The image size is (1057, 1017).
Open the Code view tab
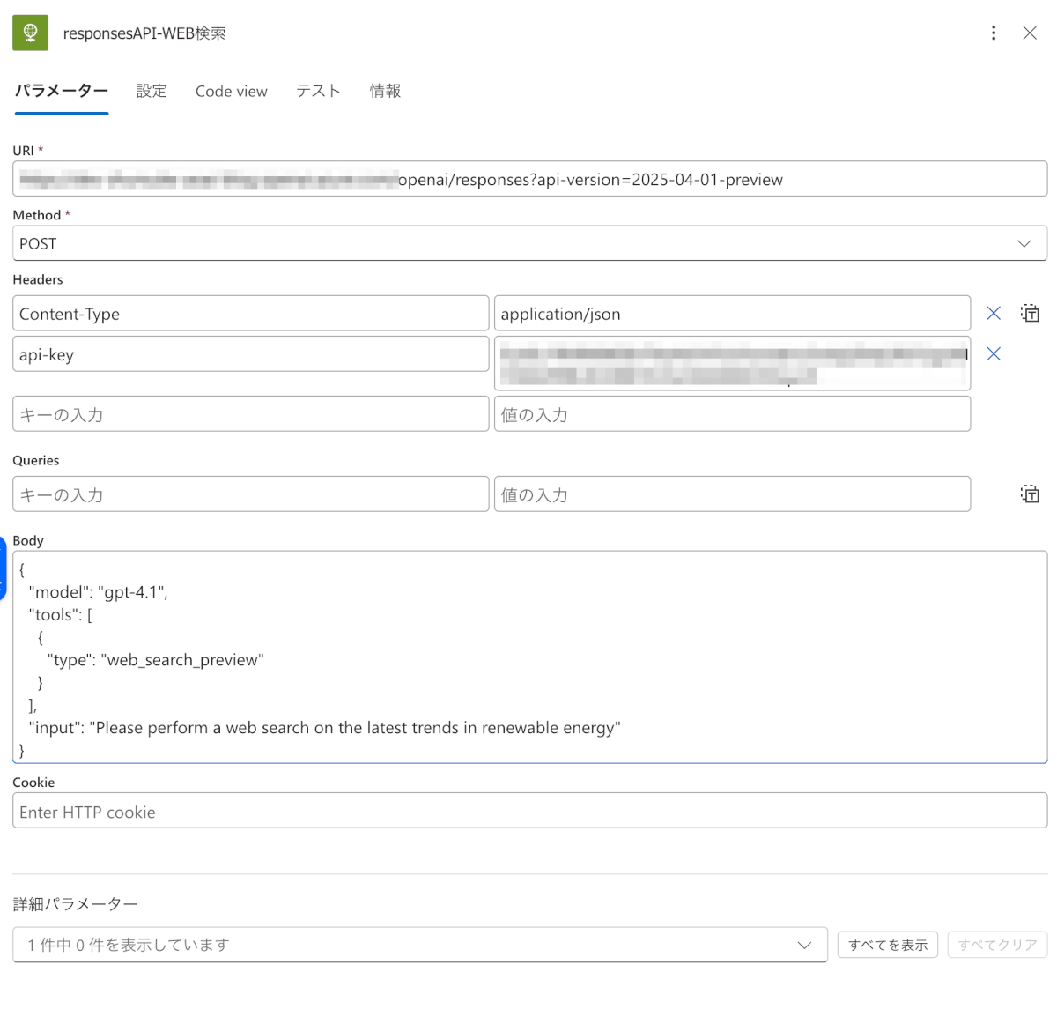tap(232, 91)
